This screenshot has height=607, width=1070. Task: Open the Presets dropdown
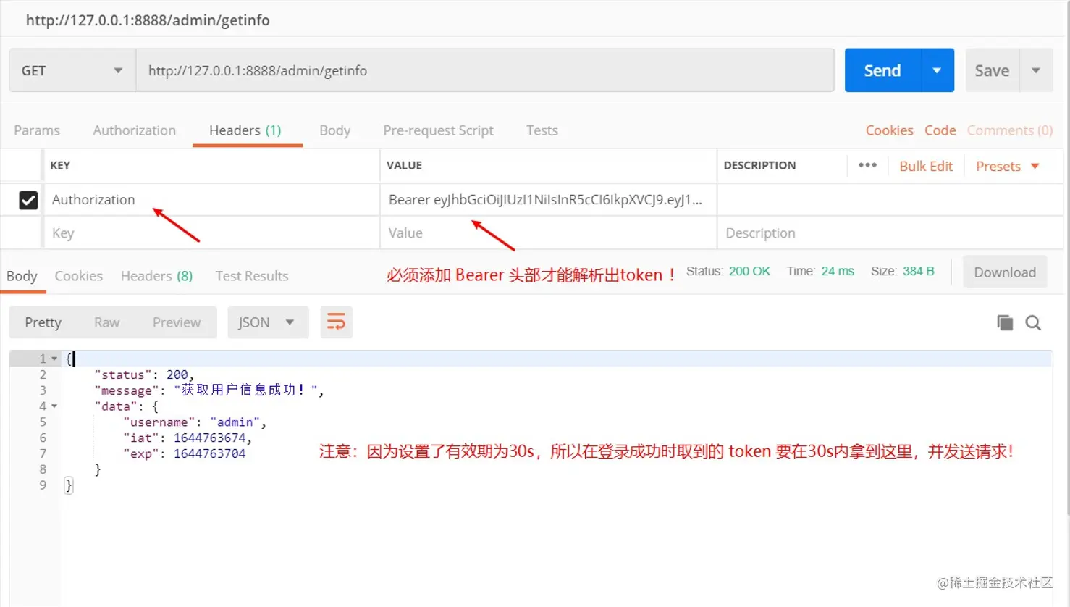[x=1006, y=166]
